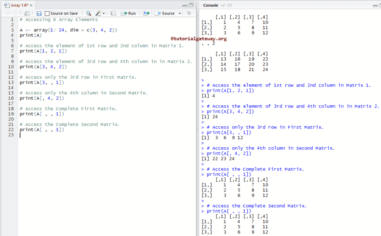
Task: Re-run previous code with the green arrows icon
Action: 146,13
